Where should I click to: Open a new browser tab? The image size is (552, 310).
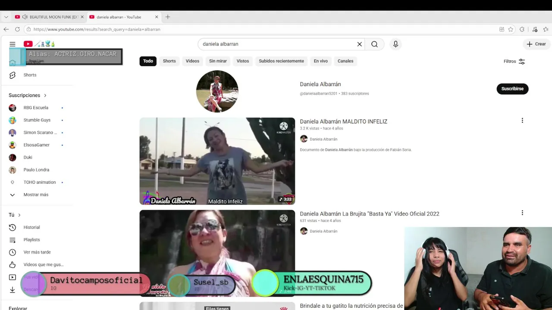[x=168, y=17]
